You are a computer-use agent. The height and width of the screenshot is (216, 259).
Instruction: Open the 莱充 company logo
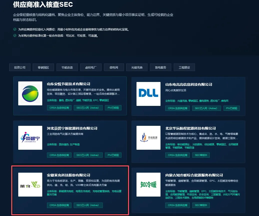(x=30, y=185)
